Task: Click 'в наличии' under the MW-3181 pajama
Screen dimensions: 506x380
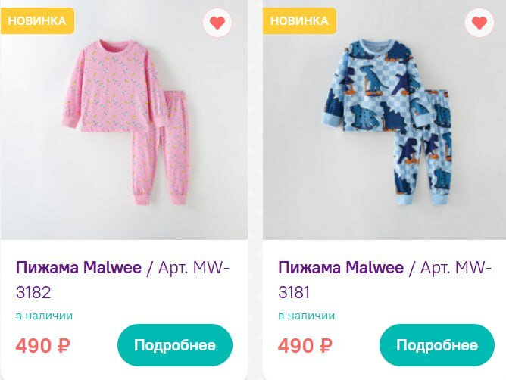Action: (x=306, y=316)
